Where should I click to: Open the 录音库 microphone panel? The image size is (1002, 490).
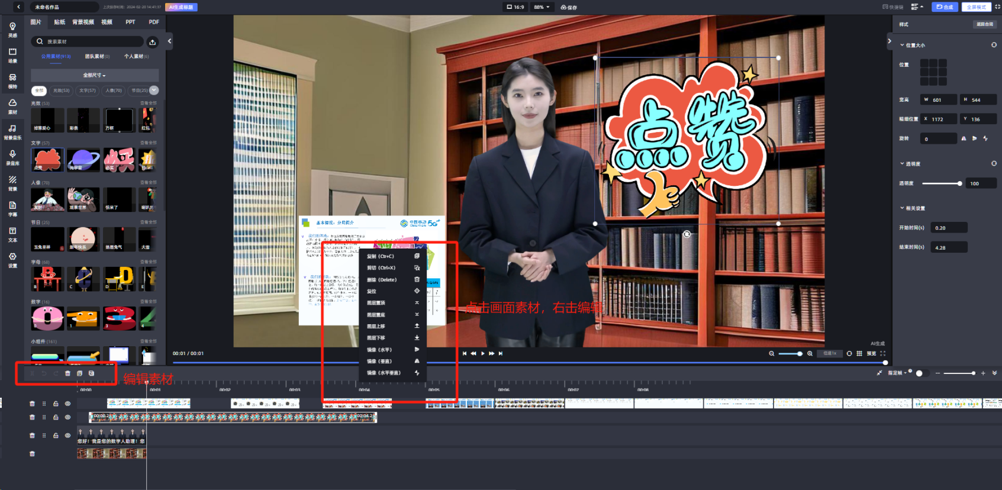click(12, 157)
